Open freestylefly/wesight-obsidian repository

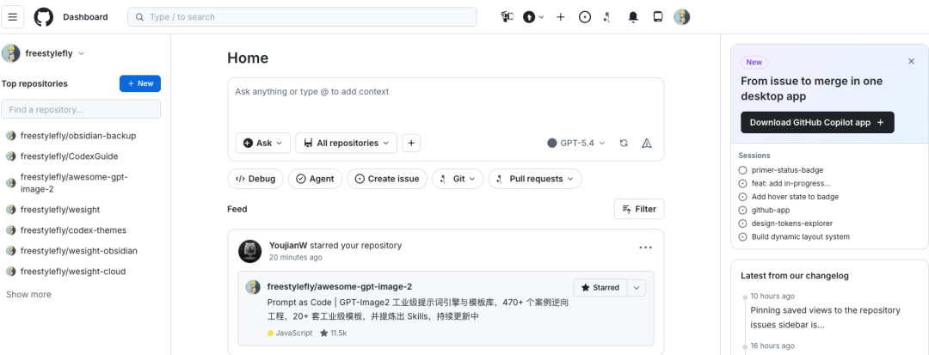pyautogui.click(x=79, y=251)
